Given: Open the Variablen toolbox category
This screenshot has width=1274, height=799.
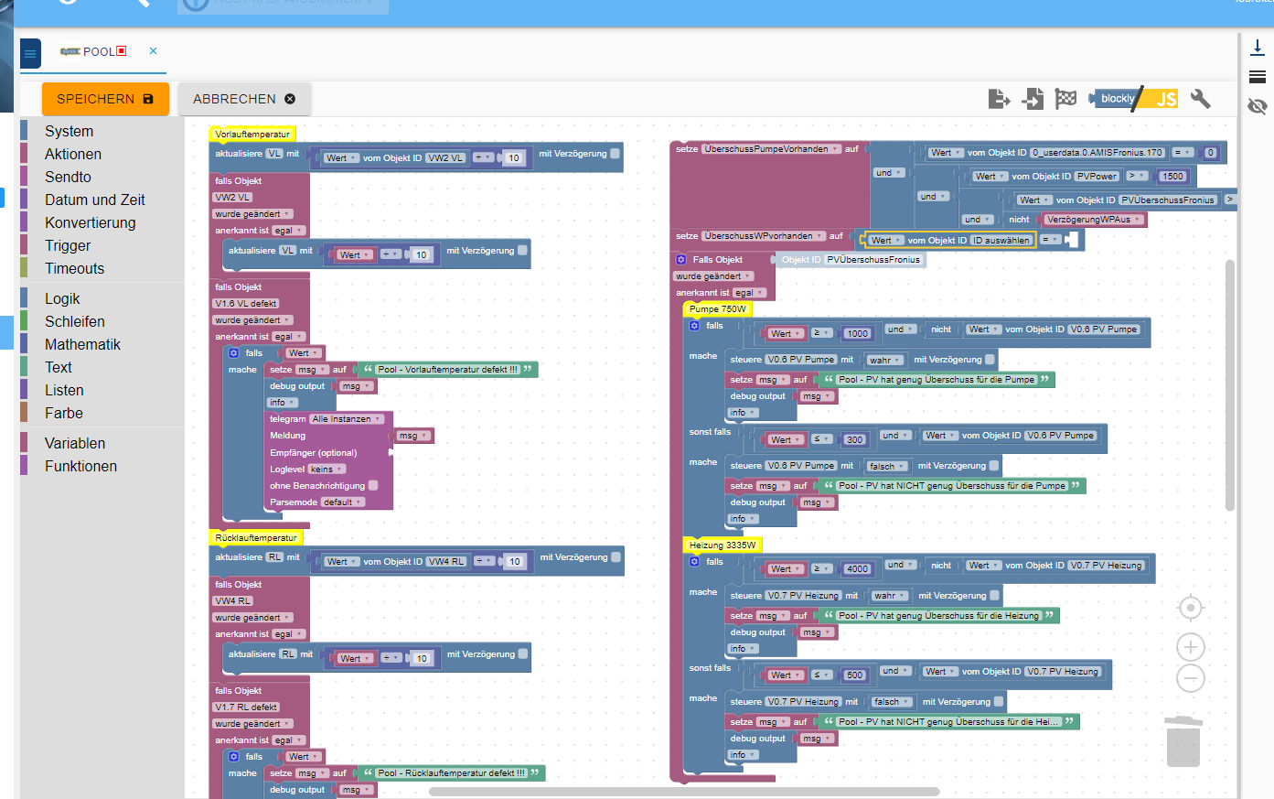Looking at the screenshot, I should point(75,443).
